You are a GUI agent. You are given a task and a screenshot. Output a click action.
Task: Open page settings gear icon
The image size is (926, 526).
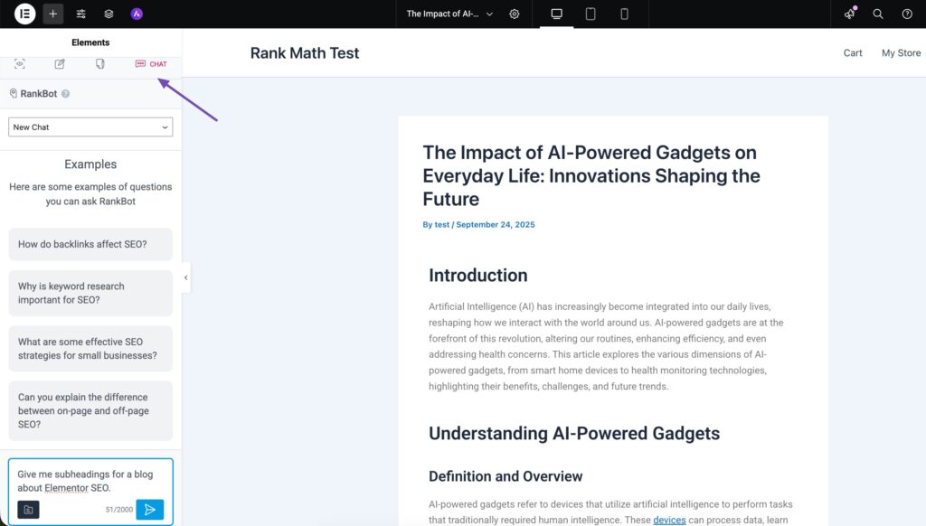pyautogui.click(x=515, y=14)
